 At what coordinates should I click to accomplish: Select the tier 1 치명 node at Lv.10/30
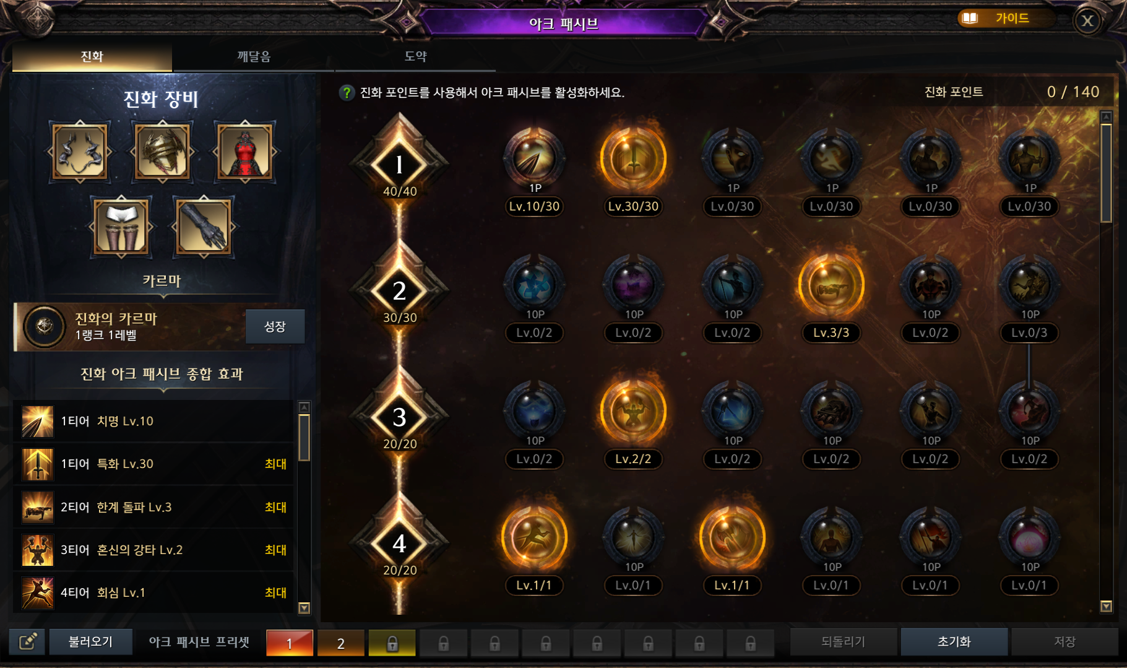coord(534,158)
